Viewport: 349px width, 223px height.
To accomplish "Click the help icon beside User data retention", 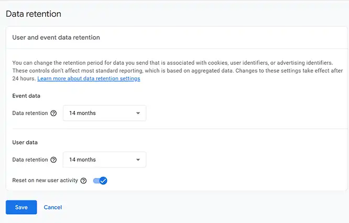I will coord(53,160).
